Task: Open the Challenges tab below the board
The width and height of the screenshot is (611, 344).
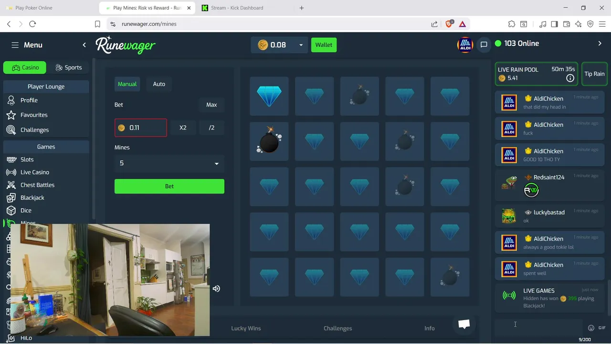Action: (x=337, y=328)
